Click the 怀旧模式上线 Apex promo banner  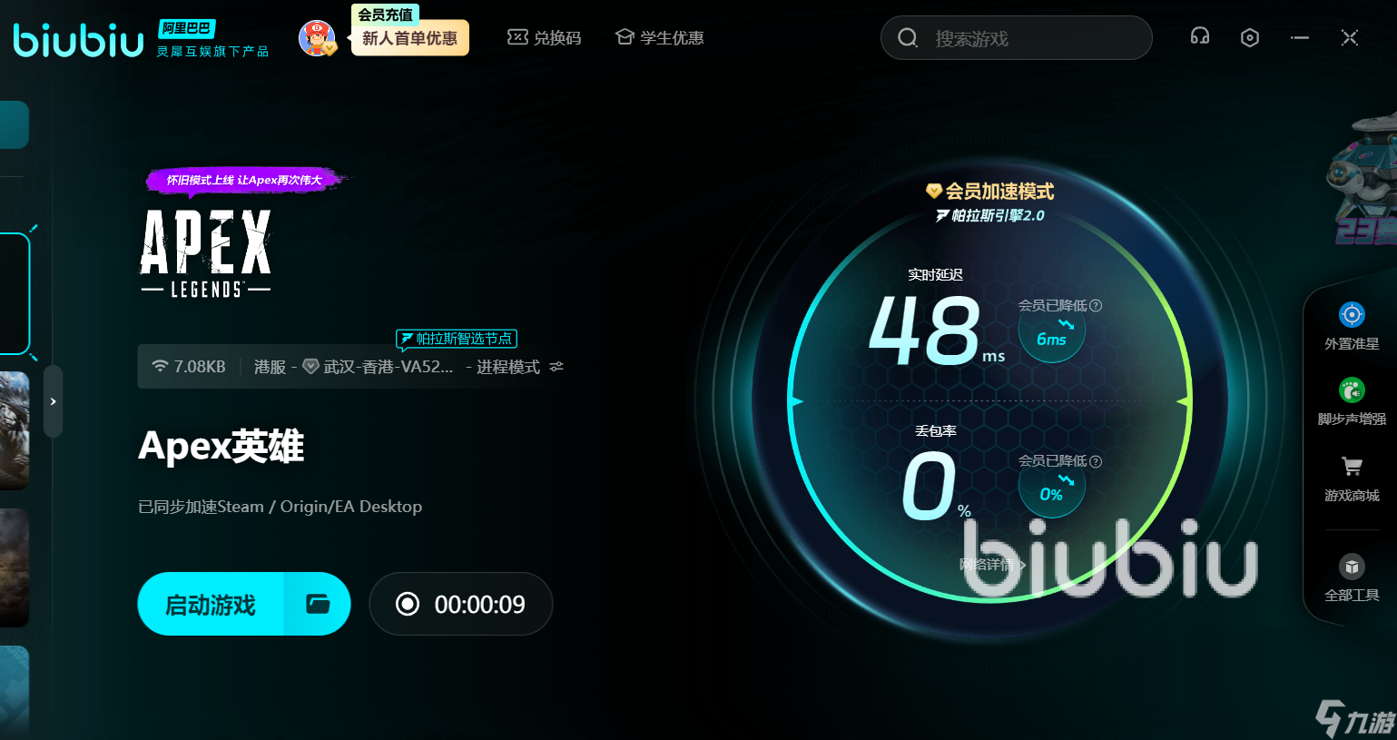point(245,180)
